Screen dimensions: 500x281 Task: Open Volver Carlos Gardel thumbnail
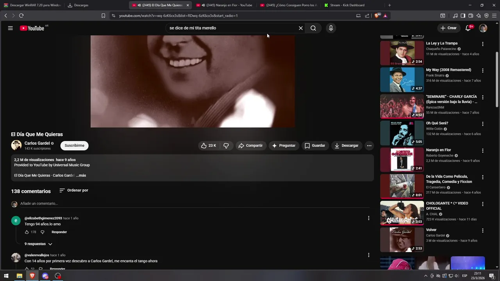pyautogui.click(x=402, y=240)
